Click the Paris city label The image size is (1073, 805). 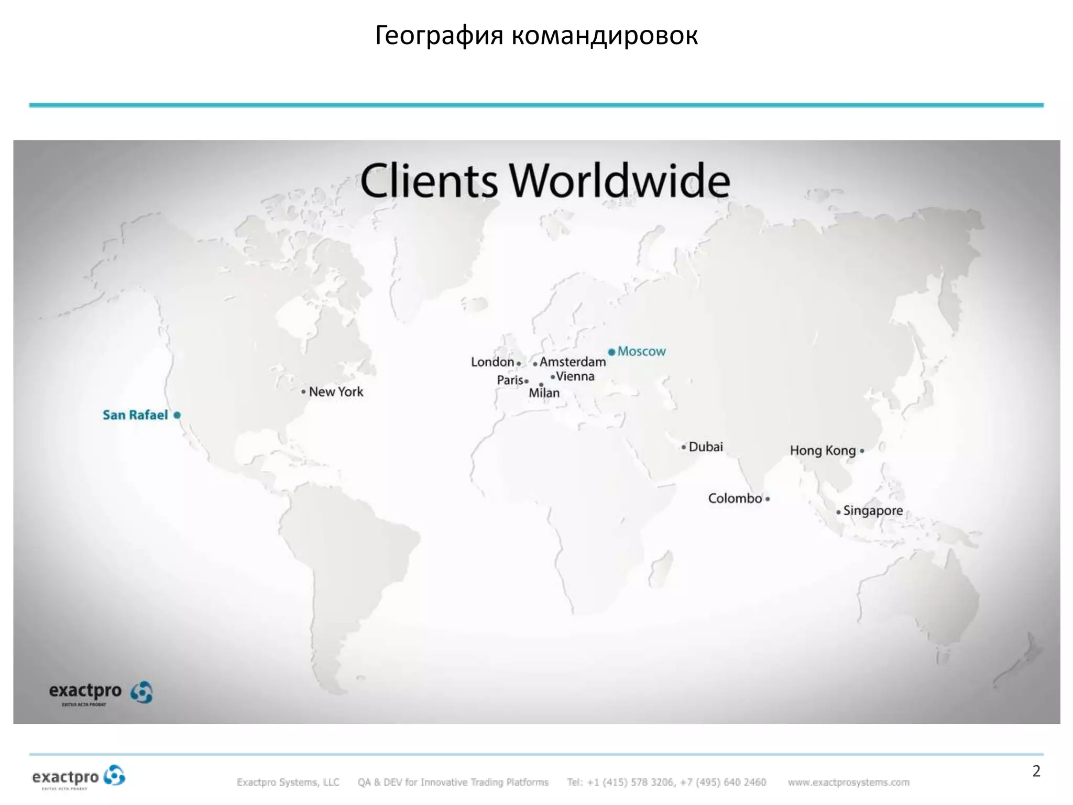pyautogui.click(x=510, y=380)
